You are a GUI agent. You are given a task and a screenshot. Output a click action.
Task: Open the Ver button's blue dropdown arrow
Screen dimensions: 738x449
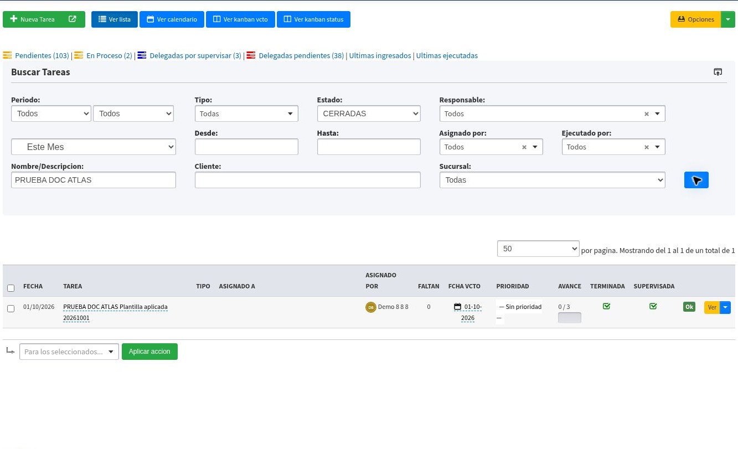[x=725, y=307]
